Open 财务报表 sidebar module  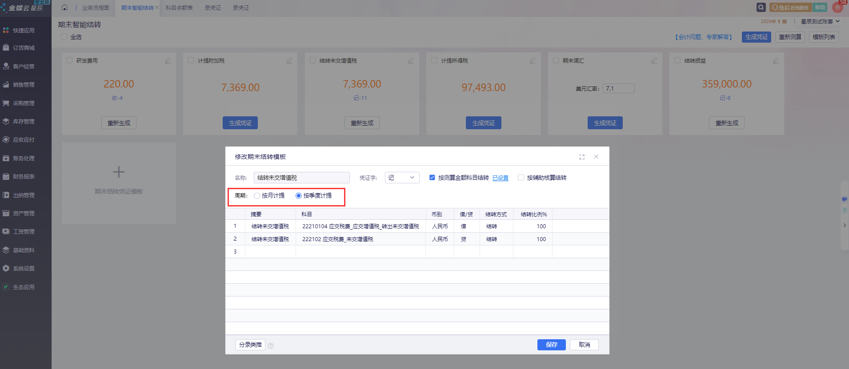pos(18,176)
